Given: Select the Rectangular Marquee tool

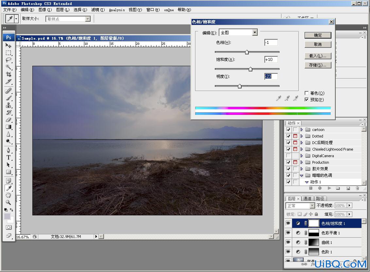Looking at the screenshot, I should point(8,53).
